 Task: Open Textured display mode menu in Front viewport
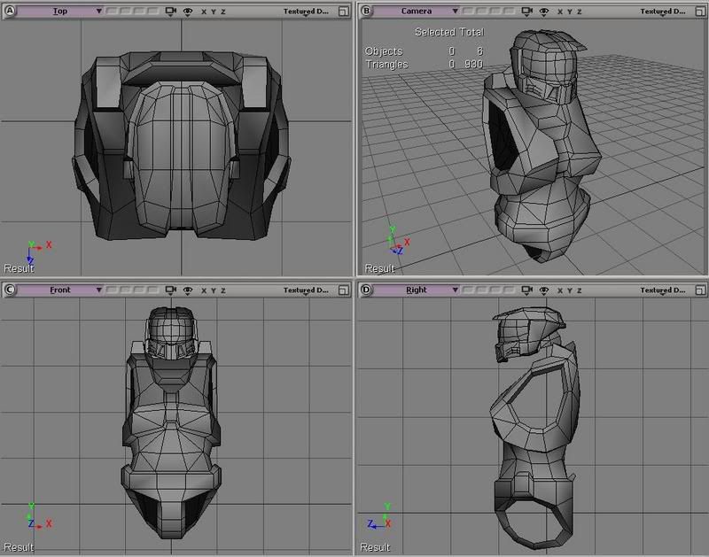[306, 290]
